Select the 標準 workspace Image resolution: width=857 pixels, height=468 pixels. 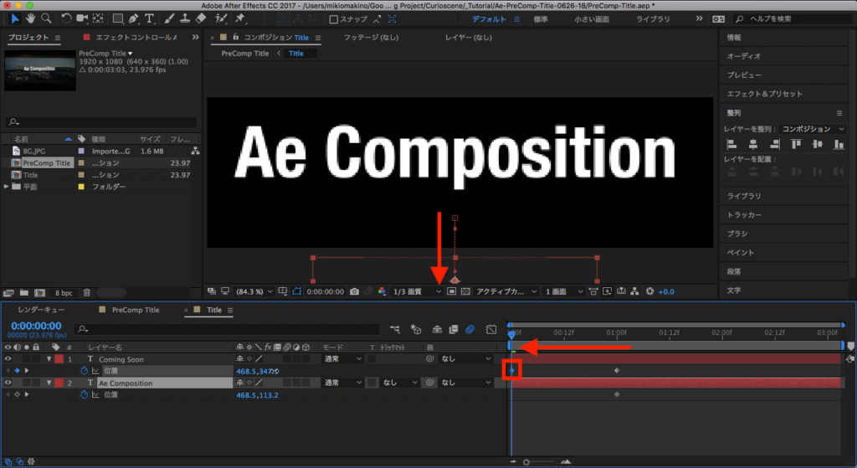[541, 19]
